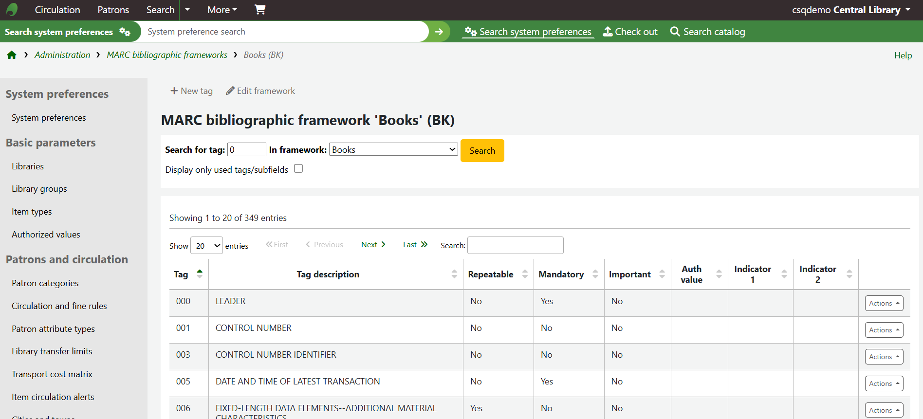Image resolution: width=923 pixels, height=419 pixels.
Task: Click the New tag button
Action: tap(191, 91)
